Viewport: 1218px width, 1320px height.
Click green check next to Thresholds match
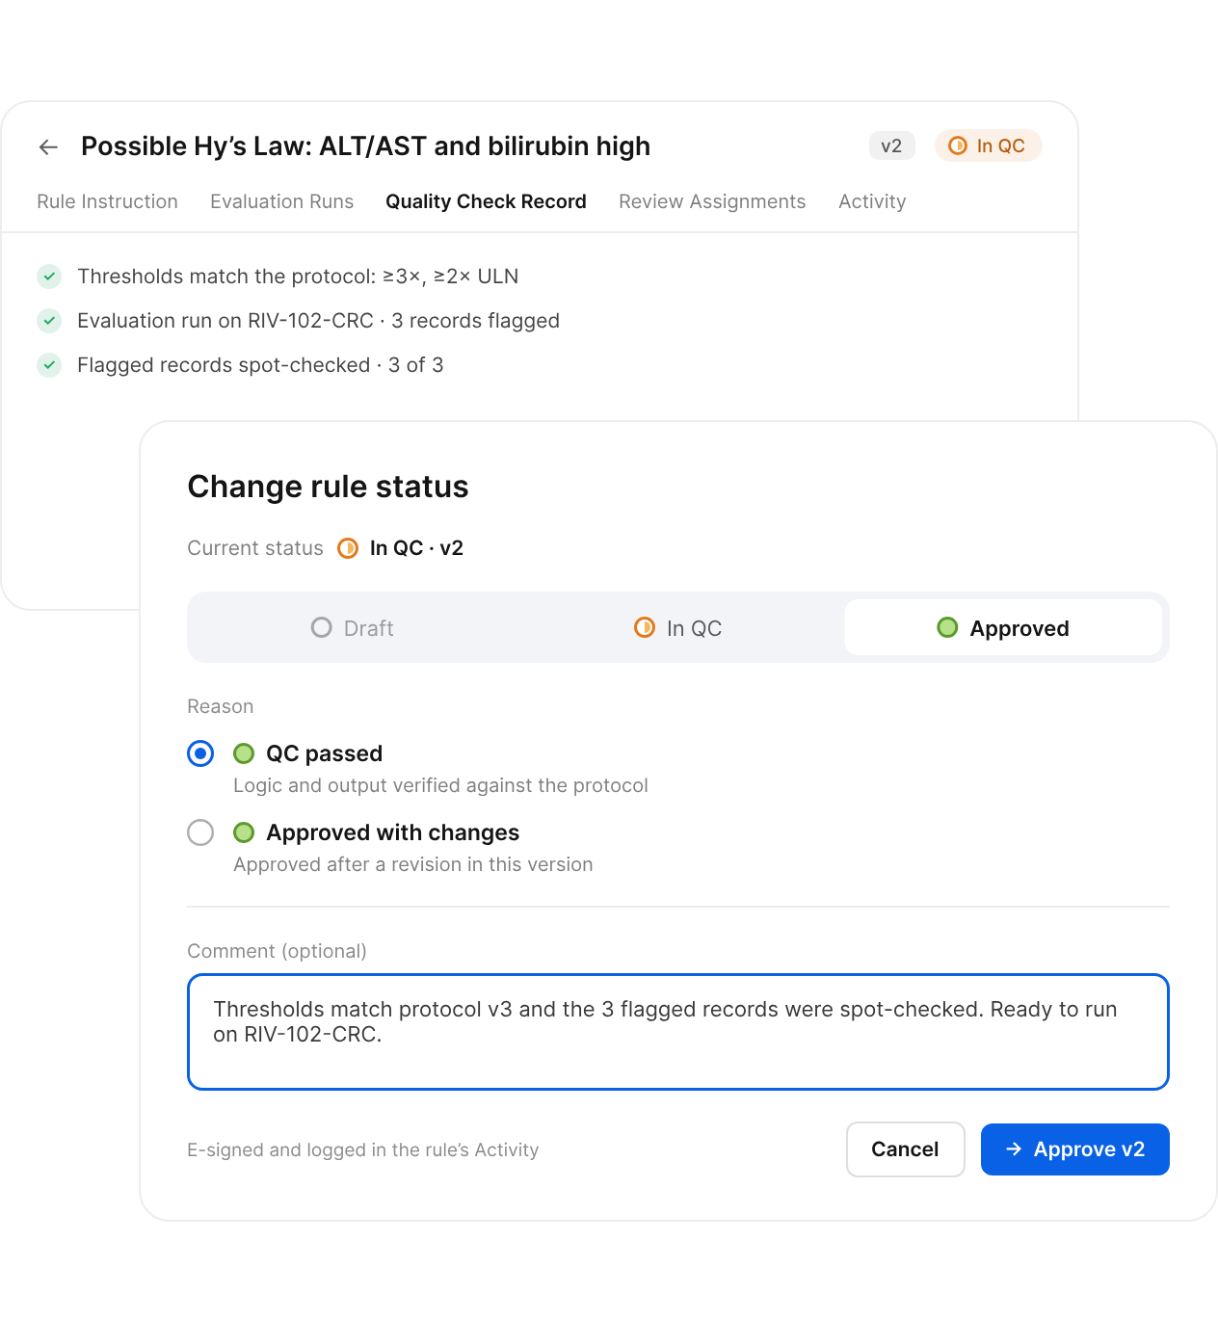click(x=49, y=277)
